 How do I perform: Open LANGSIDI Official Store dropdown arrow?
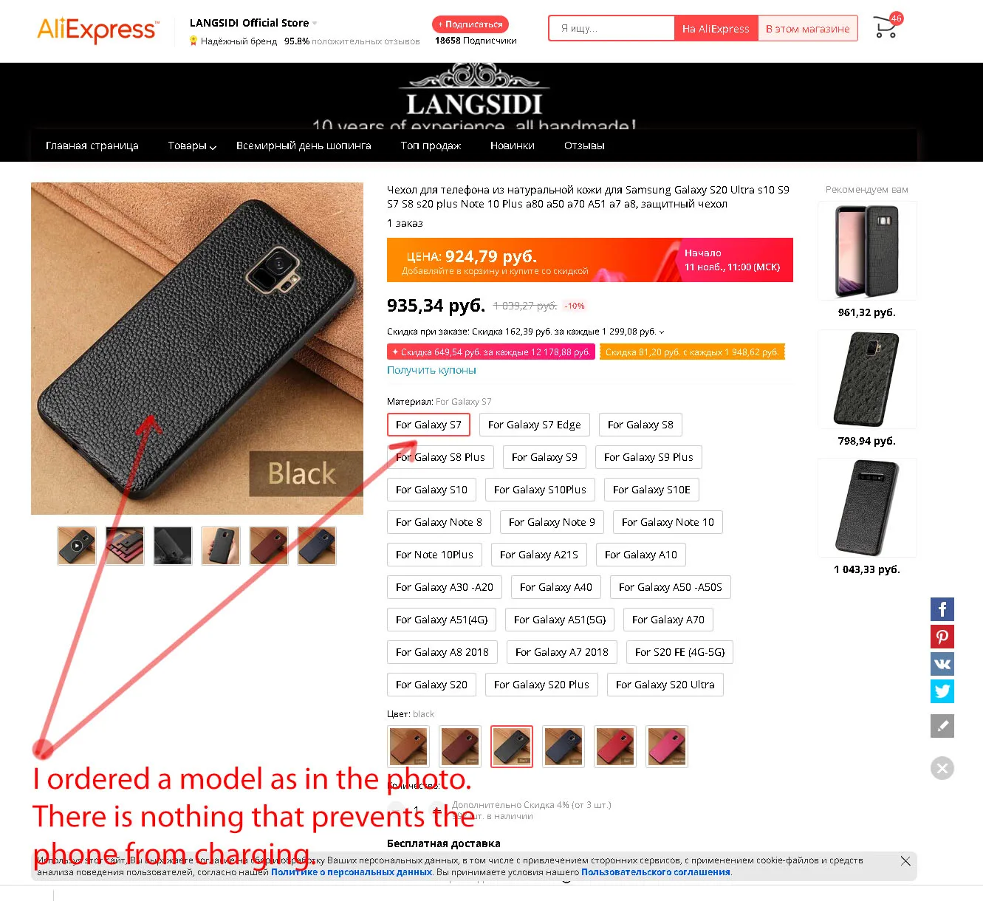click(x=315, y=23)
